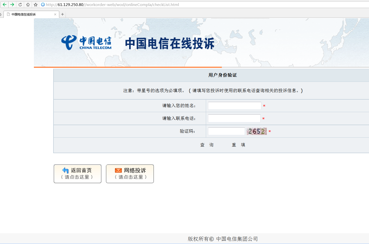Bookmark page with the star icon
The width and height of the screenshot is (369, 244).
click(36, 5)
